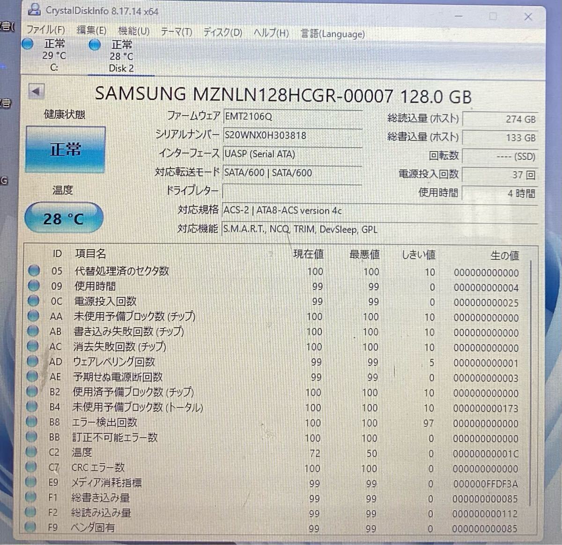Click the しきい値 column header
The width and height of the screenshot is (562, 545).
[419, 255]
